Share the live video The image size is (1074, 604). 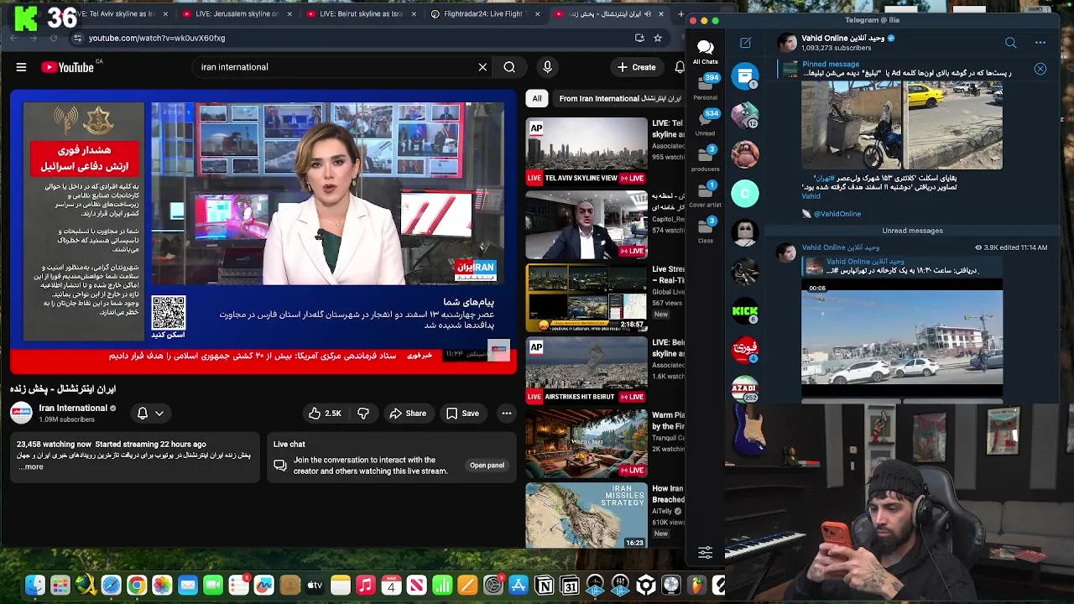(407, 414)
